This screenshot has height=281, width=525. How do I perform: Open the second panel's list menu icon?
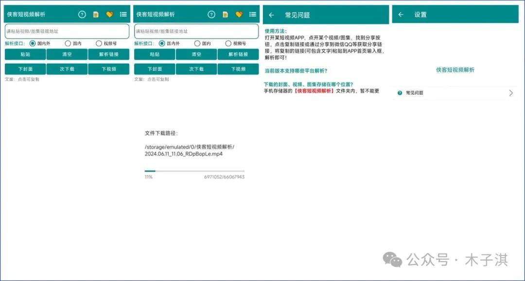click(x=252, y=15)
